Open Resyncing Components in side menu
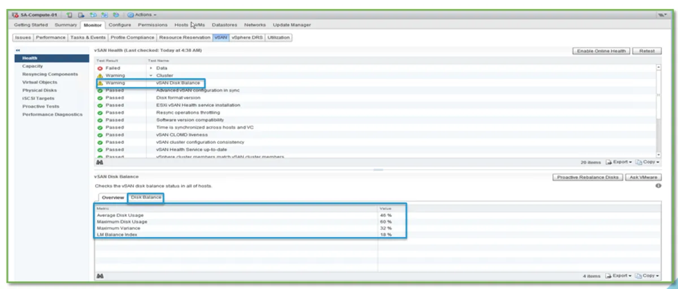Image resolution: width=678 pixels, height=289 pixels. [x=51, y=74]
